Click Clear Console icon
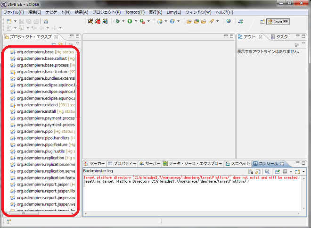Viewport: 311px width, 228px height. (251, 171)
